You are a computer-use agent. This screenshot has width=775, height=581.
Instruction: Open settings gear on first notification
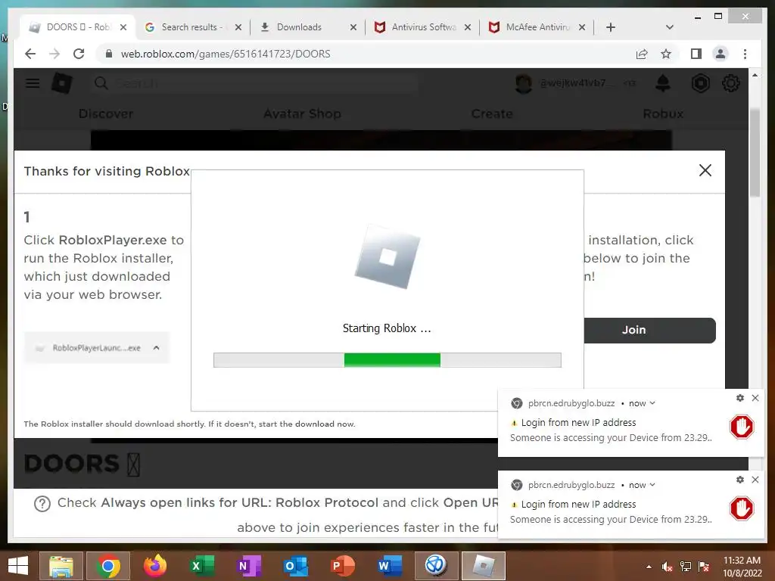[740, 398]
